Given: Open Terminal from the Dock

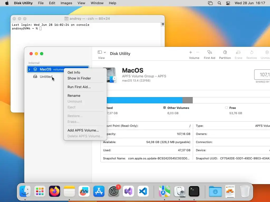Looking at the screenshot, I should (x=194, y=191).
